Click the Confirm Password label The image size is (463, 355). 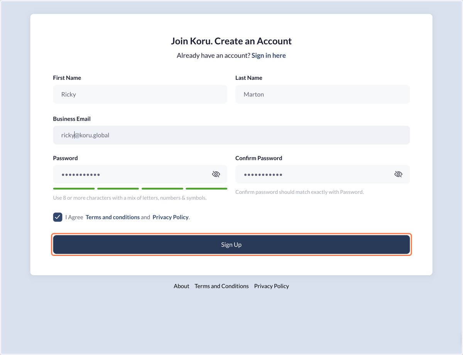(x=259, y=158)
